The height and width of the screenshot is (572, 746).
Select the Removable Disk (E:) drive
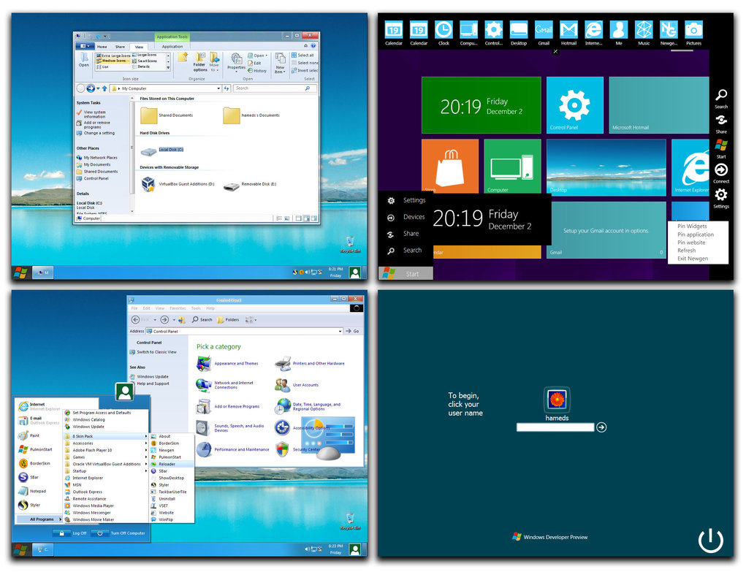[251, 184]
